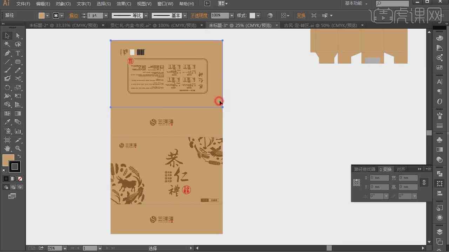
Task: Change the screen mode button
Action: 12,196
